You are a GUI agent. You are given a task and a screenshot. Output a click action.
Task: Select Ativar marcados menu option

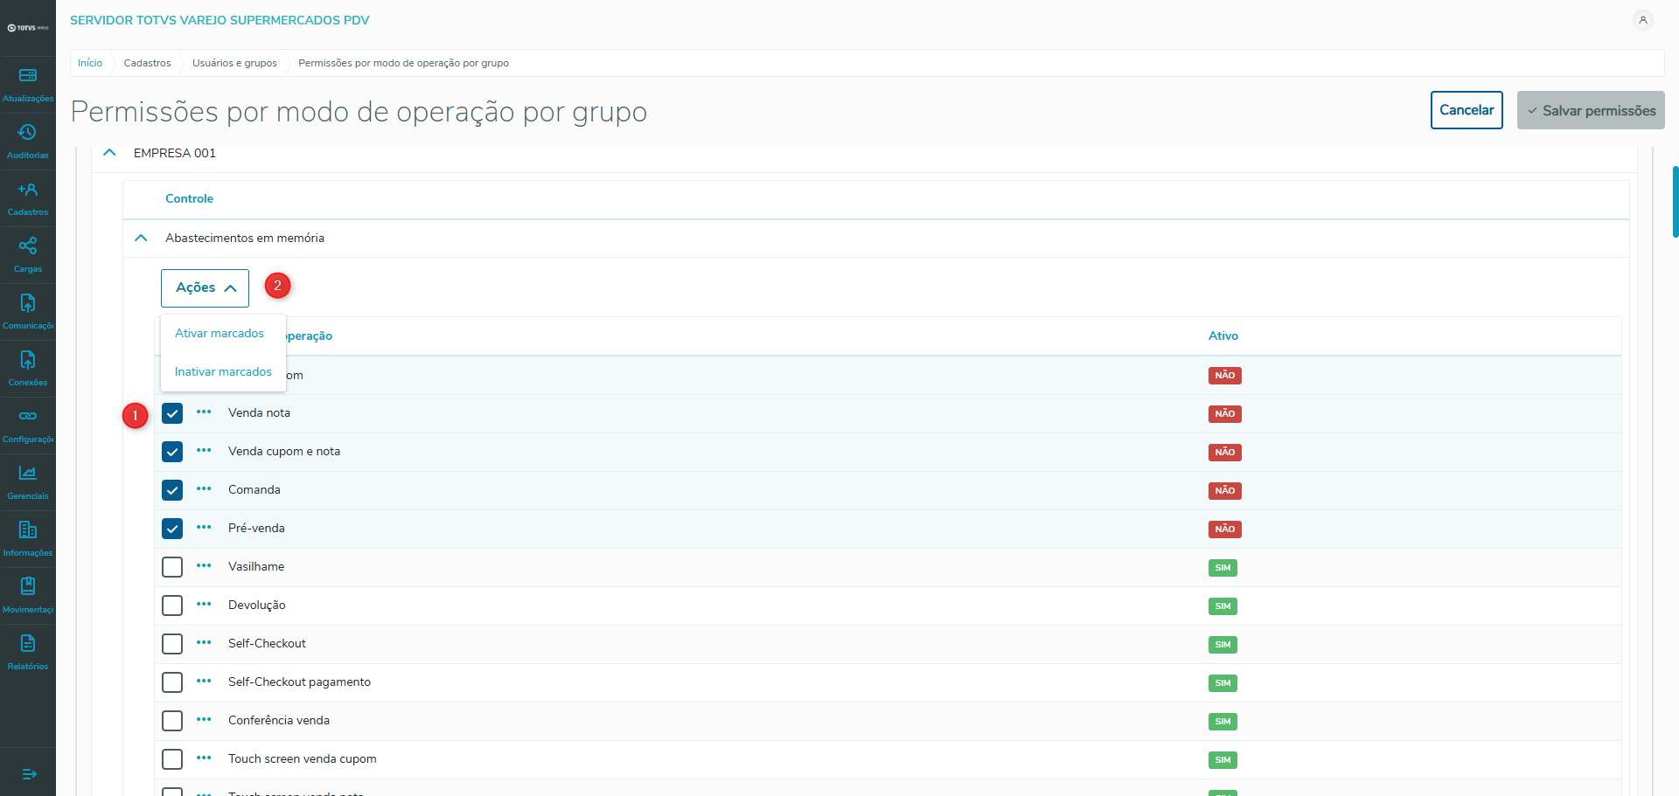pos(219,334)
